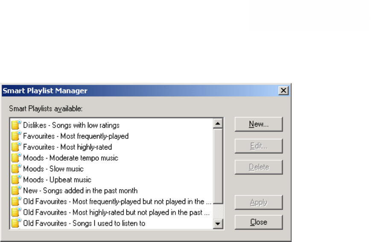Screen dimensions: 371x242
Task: Click the scrollbar up arrow in playlist list
Action: (218, 124)
